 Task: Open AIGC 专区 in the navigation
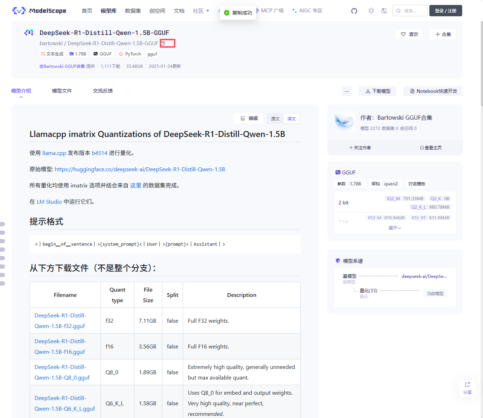(307, 11)
